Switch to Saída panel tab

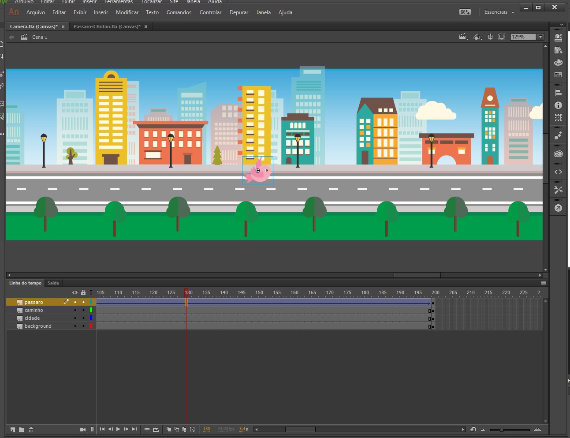pos(53,283)
